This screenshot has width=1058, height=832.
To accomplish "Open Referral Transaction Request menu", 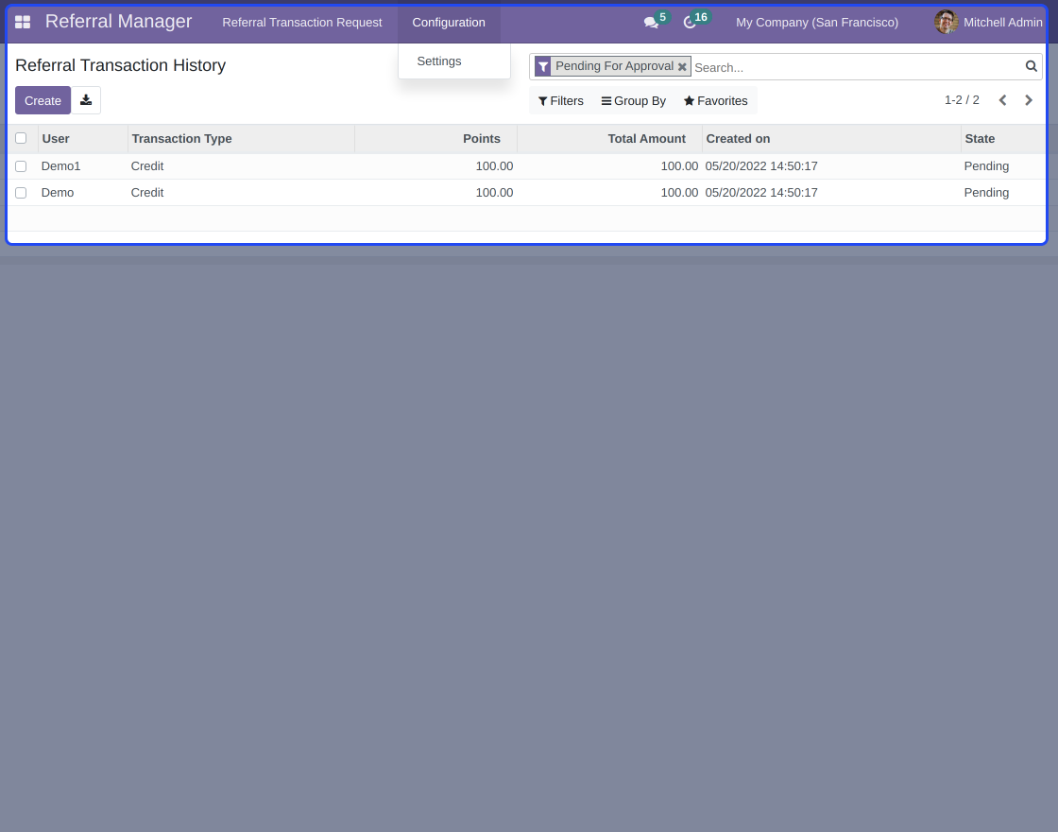I will click(x=301, y=23).
